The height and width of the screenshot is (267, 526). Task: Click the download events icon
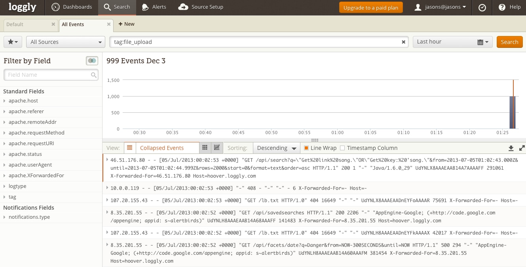pos(511,148)
